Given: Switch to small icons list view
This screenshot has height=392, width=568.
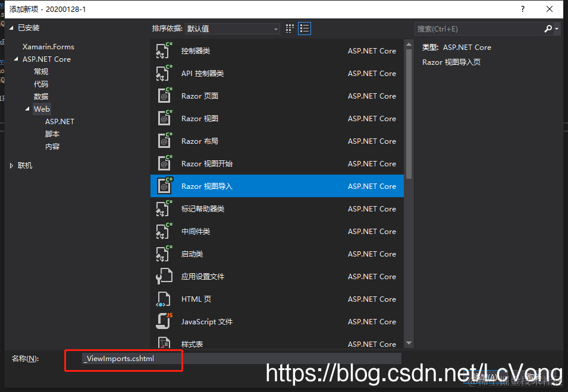Looking at the screenshot, I should 305,29.
